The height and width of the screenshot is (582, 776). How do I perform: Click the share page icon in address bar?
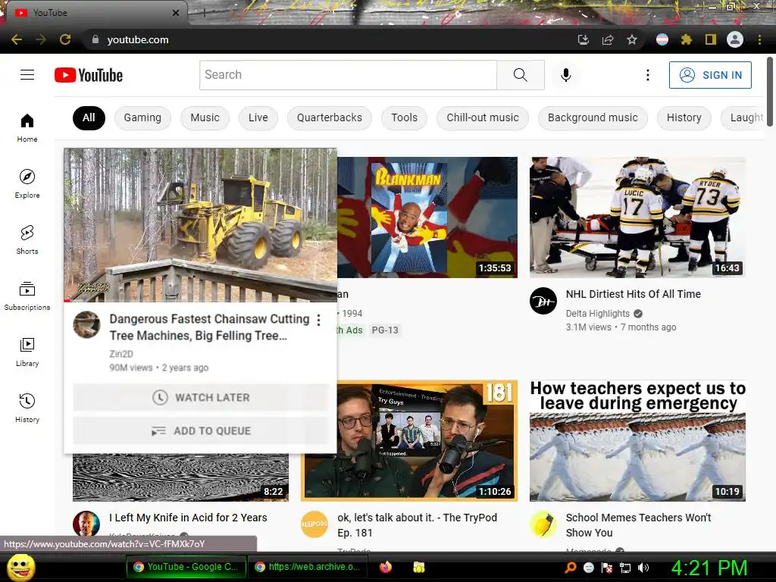click(x=608, y=39)
